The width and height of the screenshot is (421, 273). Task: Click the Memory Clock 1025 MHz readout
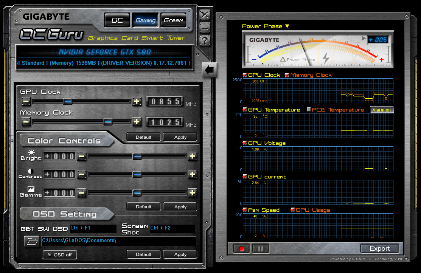[165, 123]
